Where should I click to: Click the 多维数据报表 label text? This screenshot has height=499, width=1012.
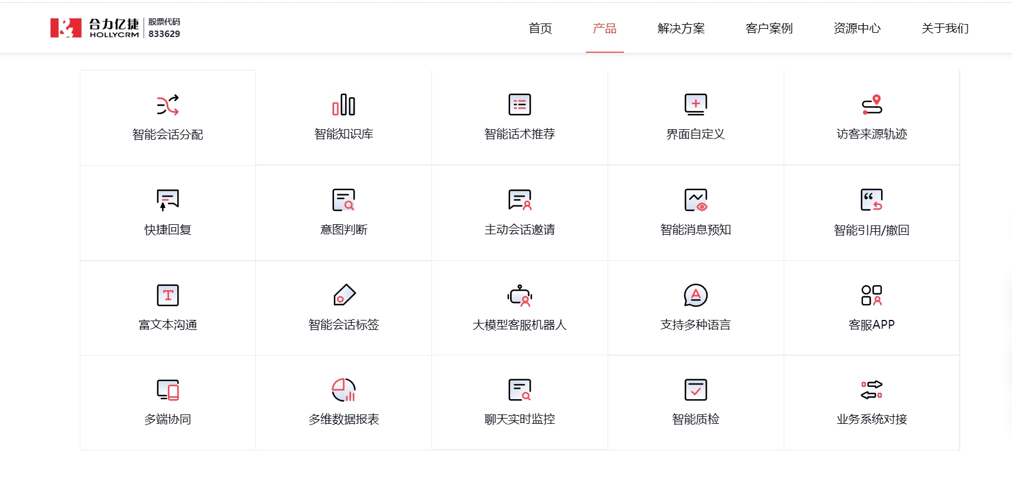click(344, 419)
